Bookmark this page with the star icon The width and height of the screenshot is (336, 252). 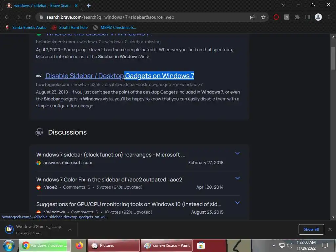(263, 17)
